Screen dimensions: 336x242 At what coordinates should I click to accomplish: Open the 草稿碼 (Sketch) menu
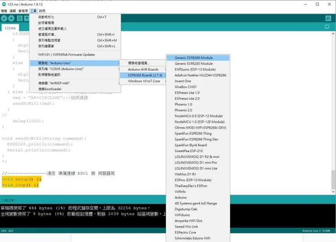click(x=23, y=11)
